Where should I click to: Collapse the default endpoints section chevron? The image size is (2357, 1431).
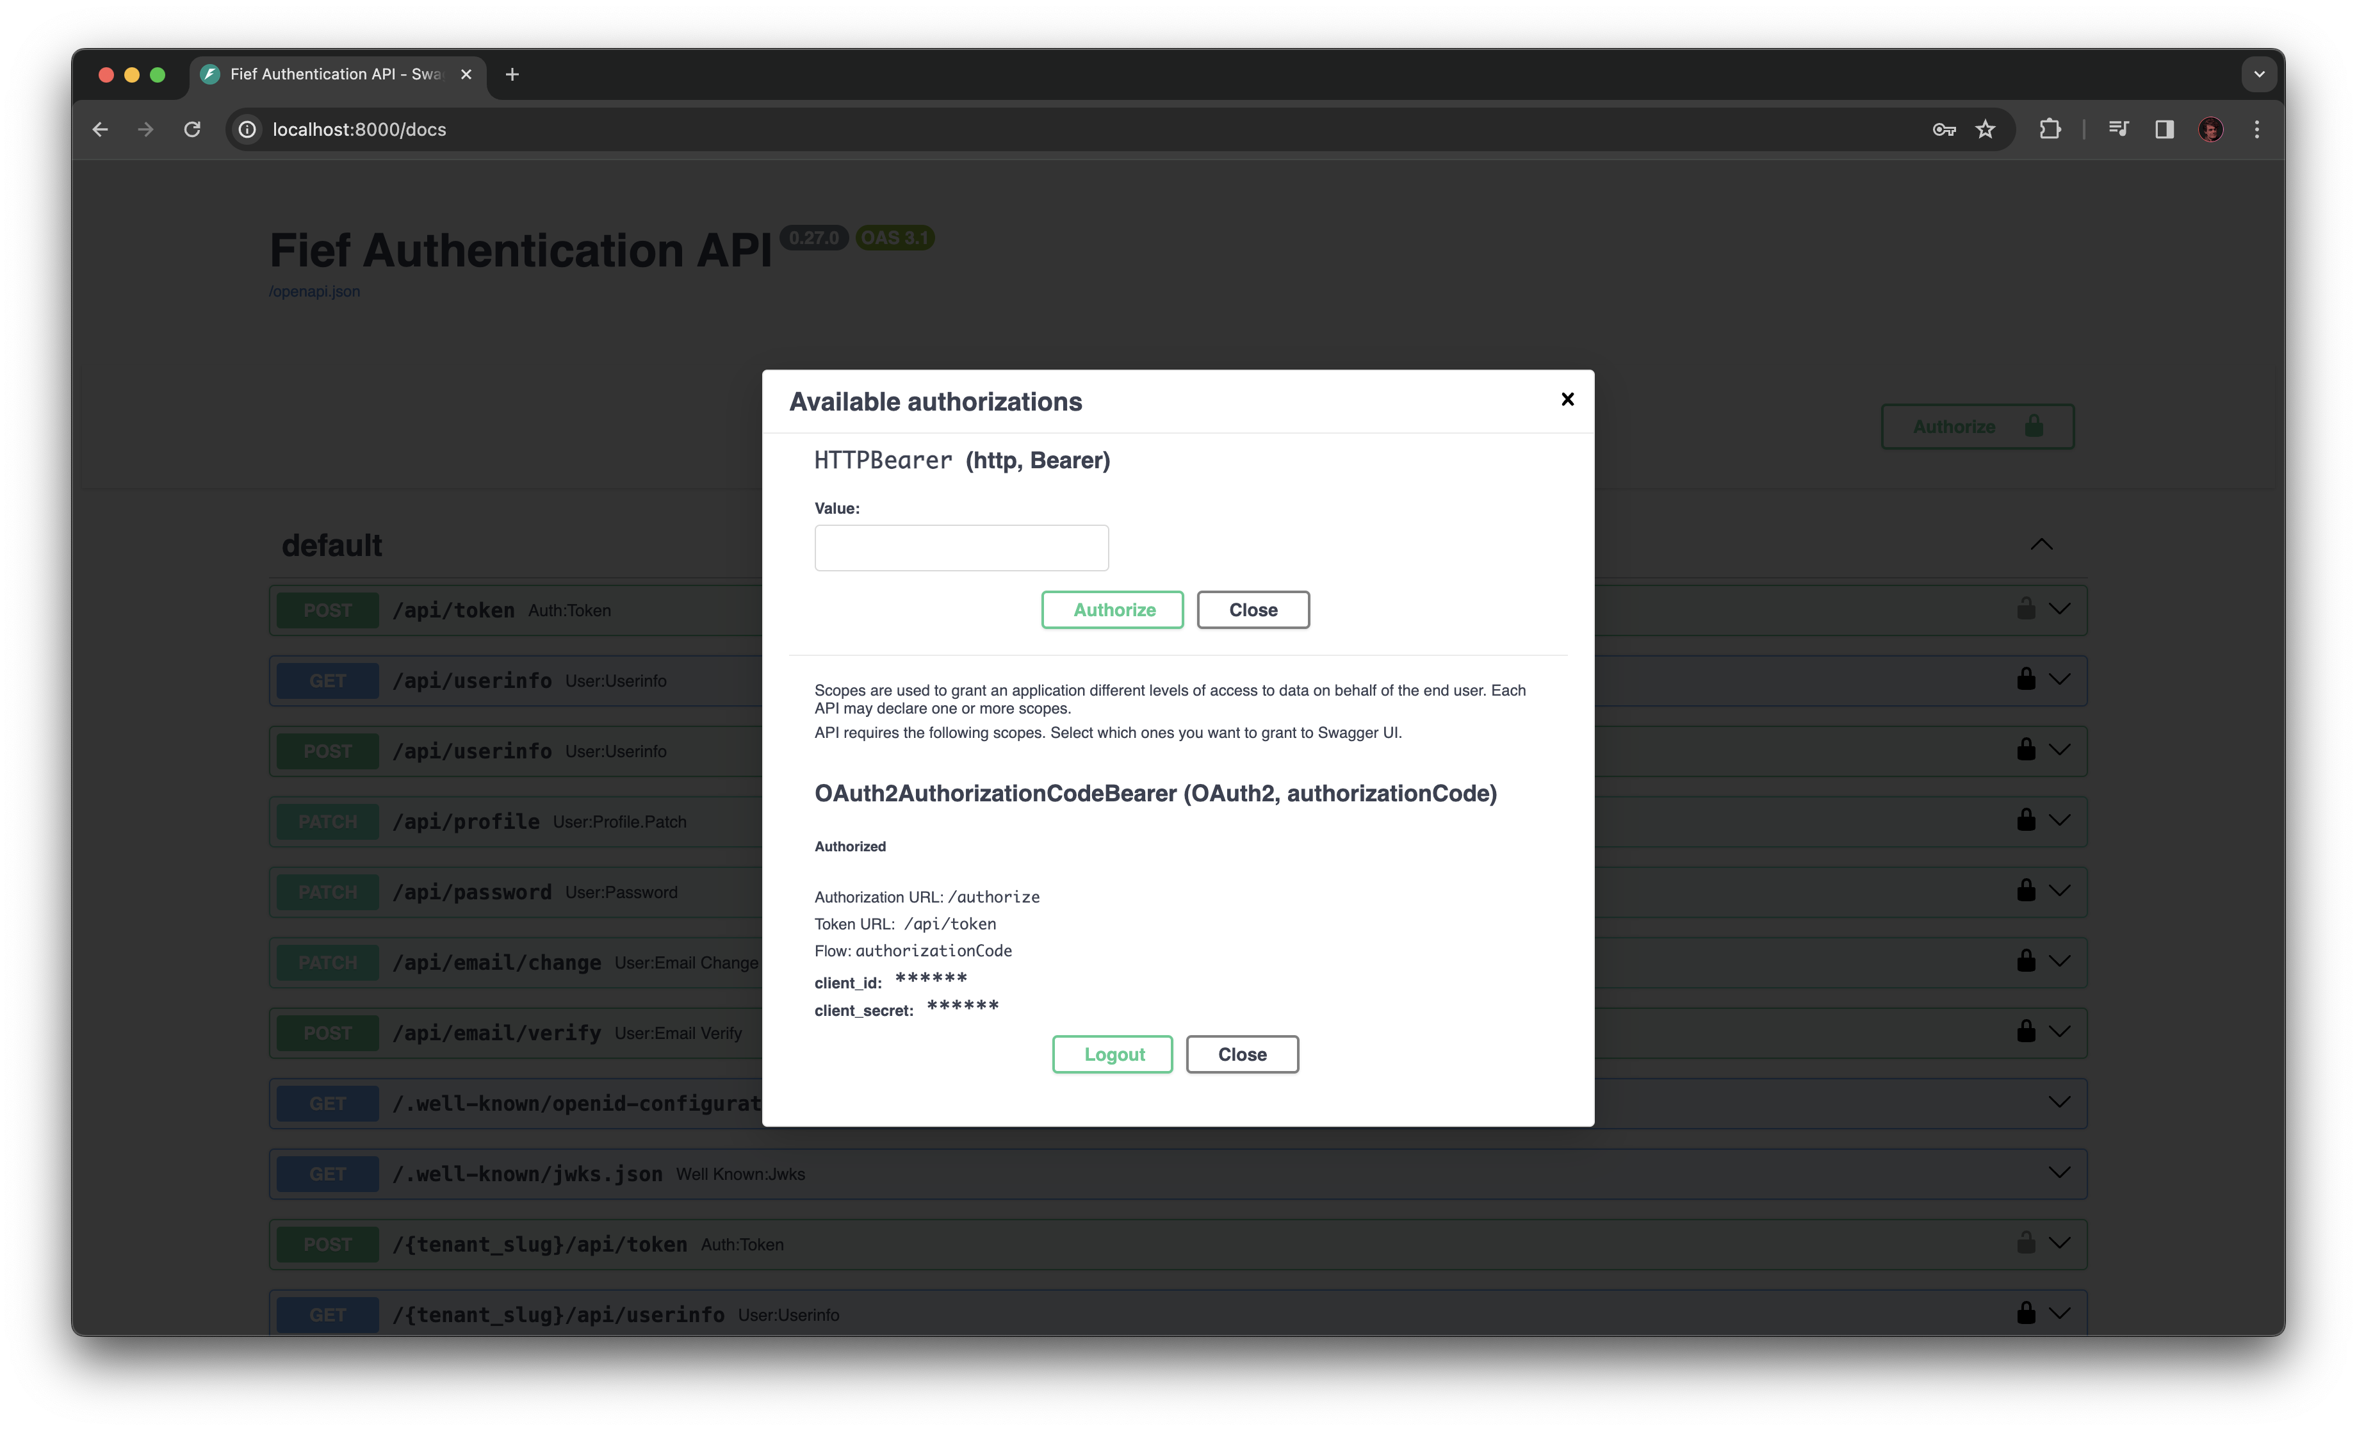coord(2043,544)
